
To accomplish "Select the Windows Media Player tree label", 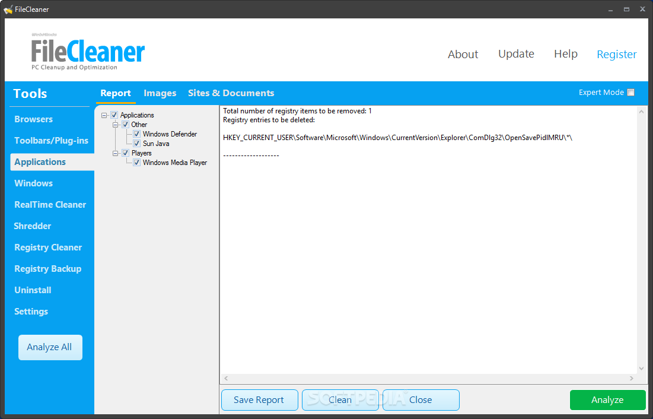I will 175,163.
